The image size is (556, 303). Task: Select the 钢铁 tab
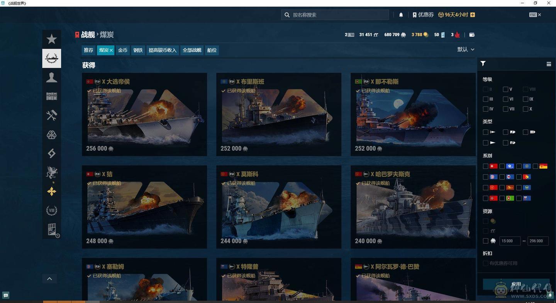[138, 50]
